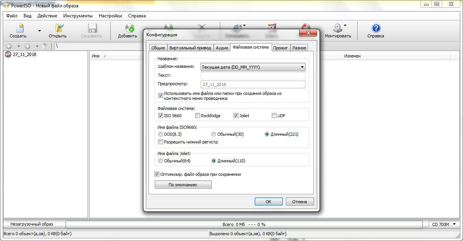
Task: Open the Действие menu
Action: pos(47,16)
